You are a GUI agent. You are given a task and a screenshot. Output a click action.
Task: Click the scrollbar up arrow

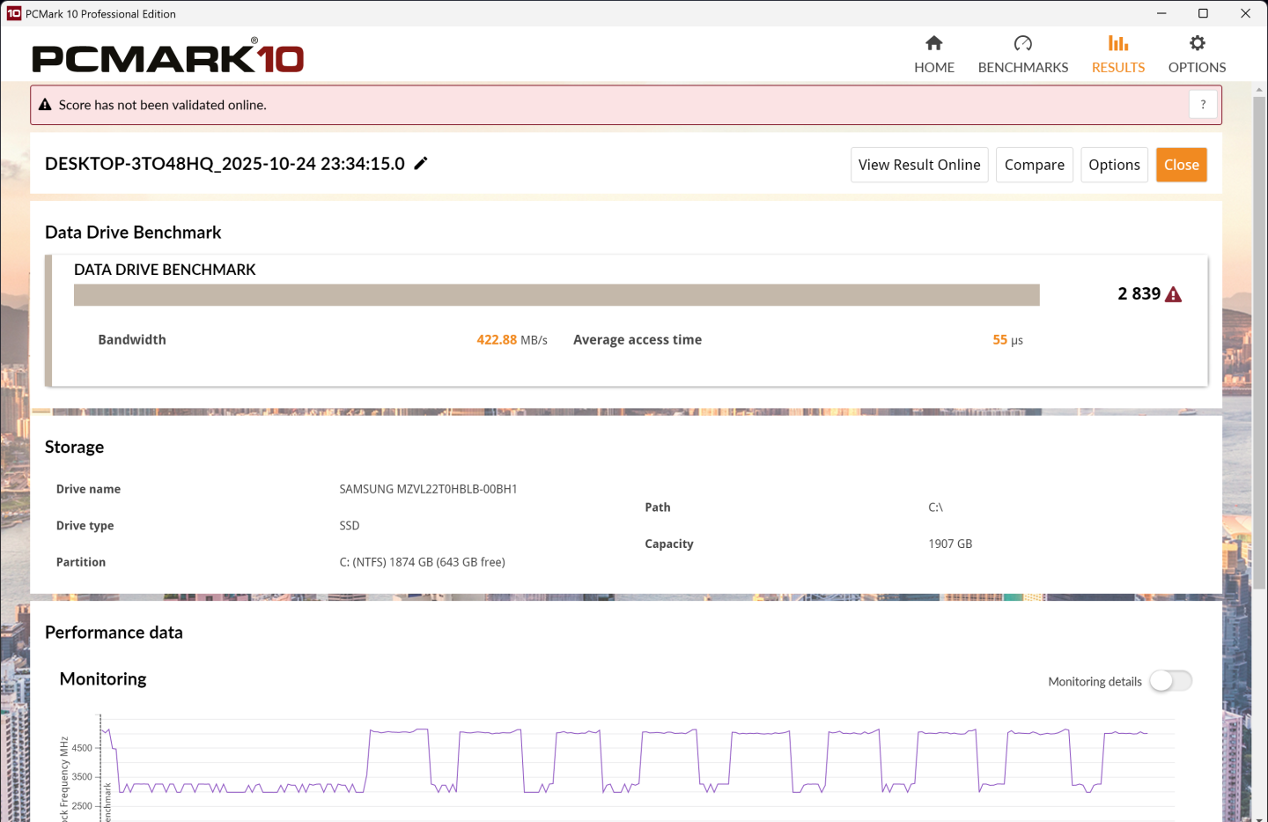click(x=1260, y=88)
